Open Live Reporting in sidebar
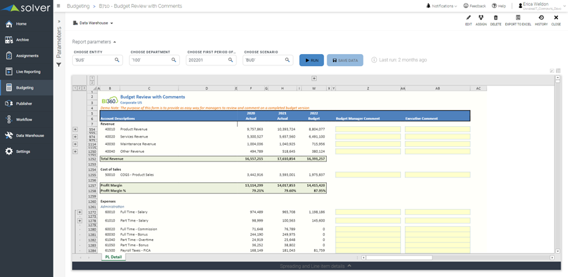Screen dimensions: 568x277 (27, 71)
